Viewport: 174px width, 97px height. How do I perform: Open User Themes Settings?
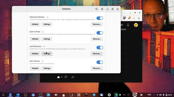(47, 68)
